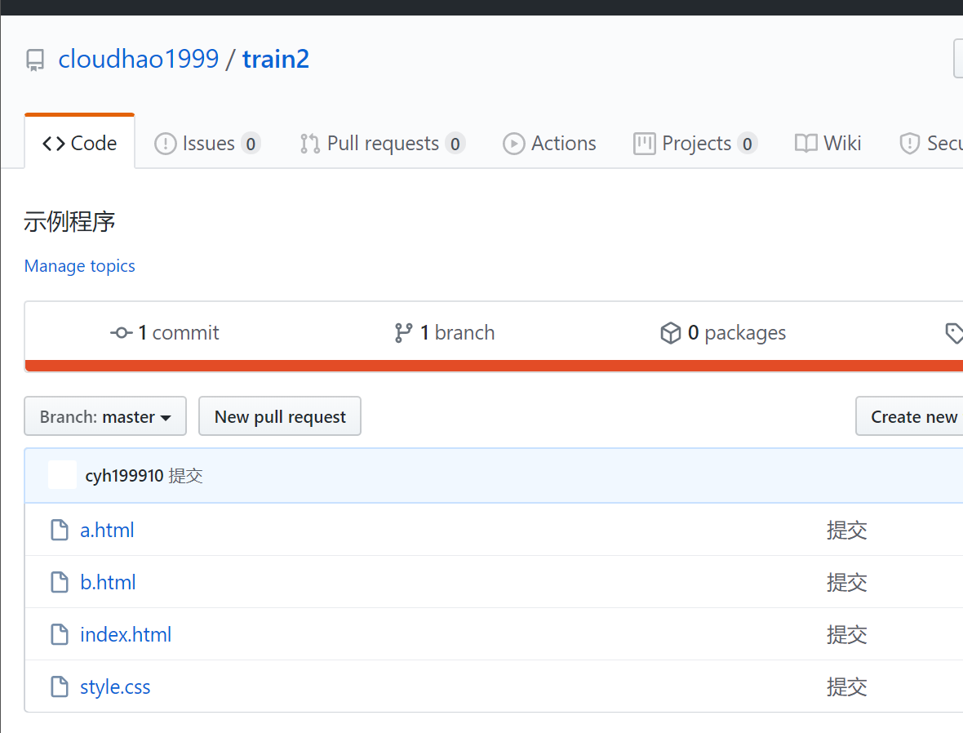Click the Pull requests count badge 0
This screenshot has height=733, width=963.
click(455, 144)
